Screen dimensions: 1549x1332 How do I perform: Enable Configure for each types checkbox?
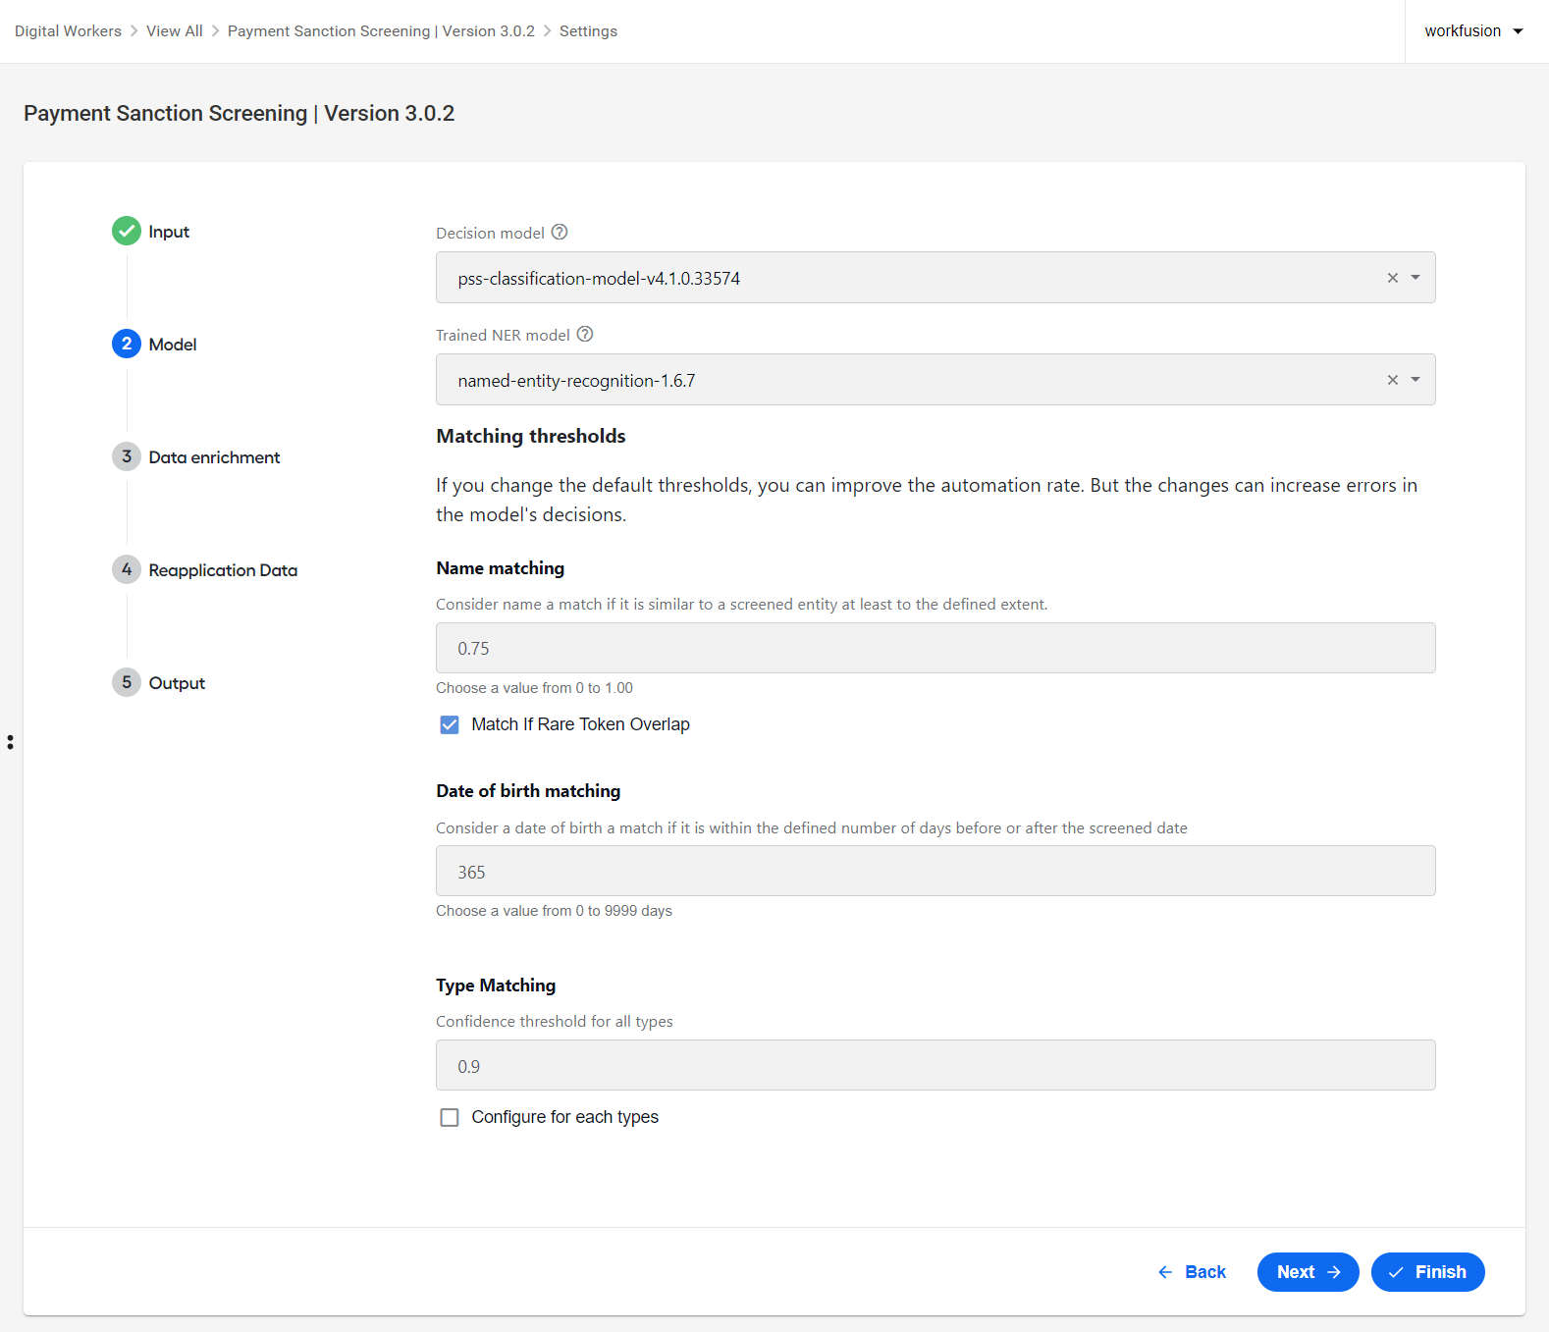[450, 1117]
